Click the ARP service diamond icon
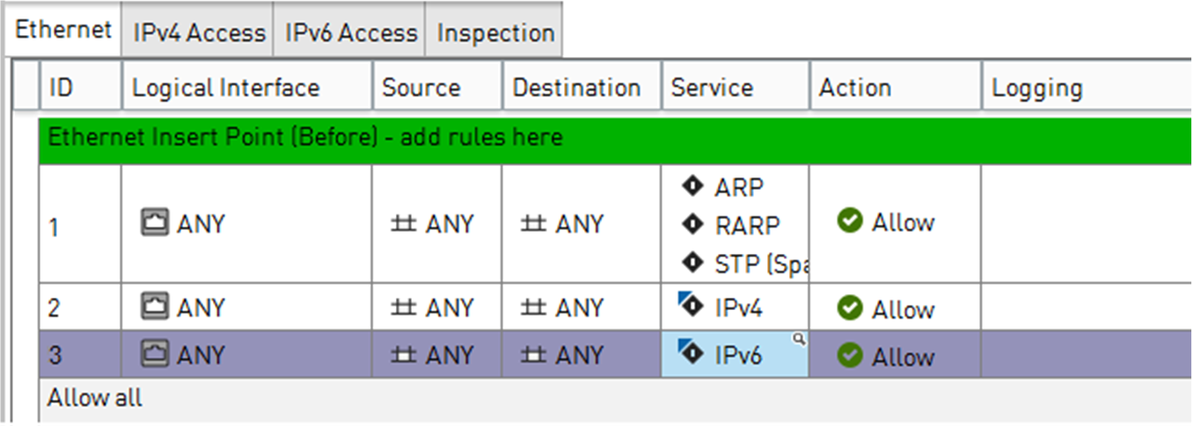This screenshot has height=426, width=1193. click(692, 187)
